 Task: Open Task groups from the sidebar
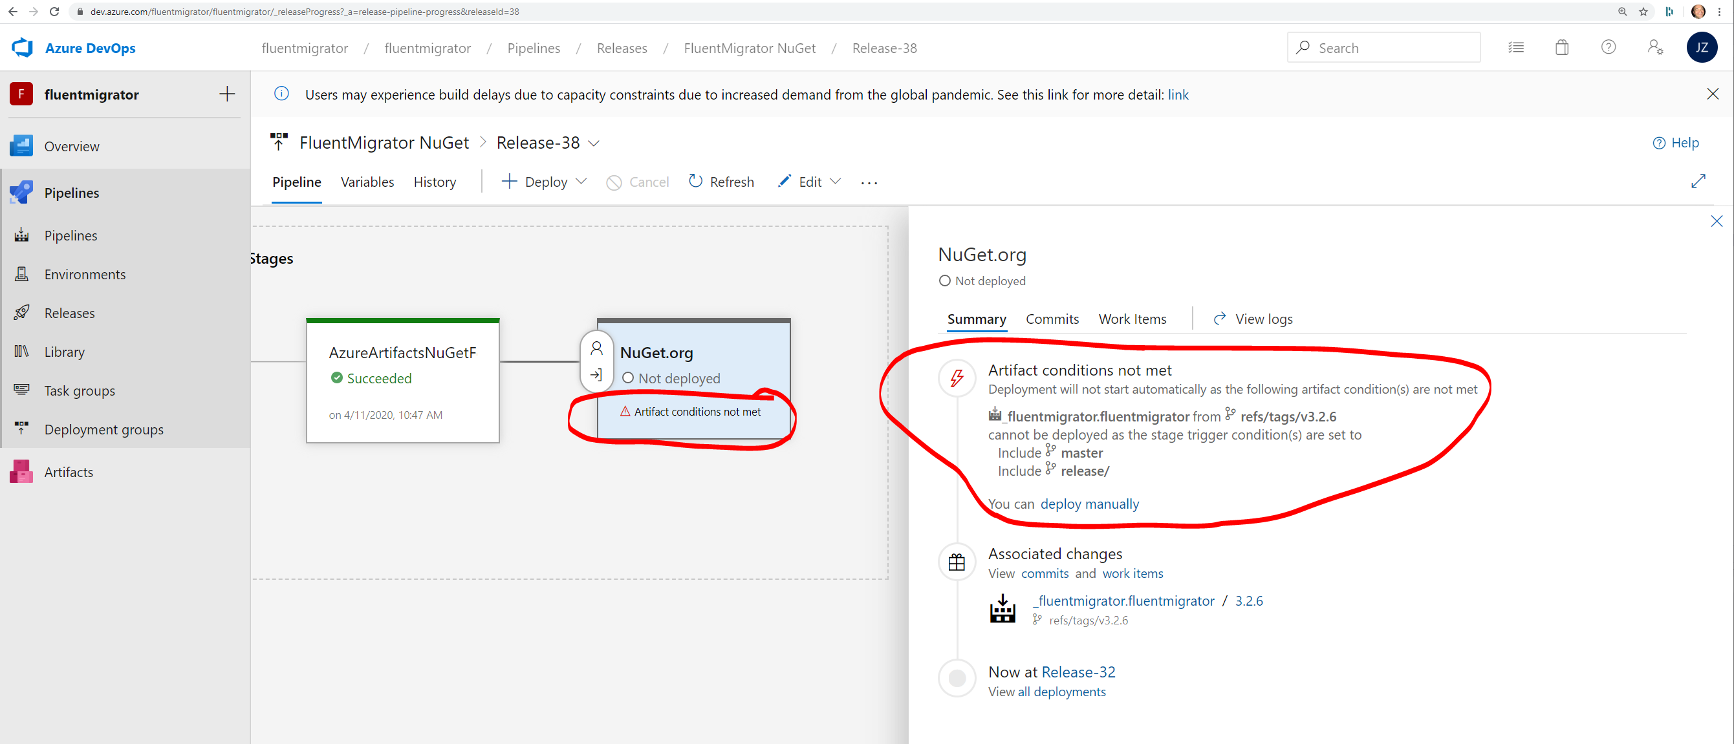pos(21,390)
